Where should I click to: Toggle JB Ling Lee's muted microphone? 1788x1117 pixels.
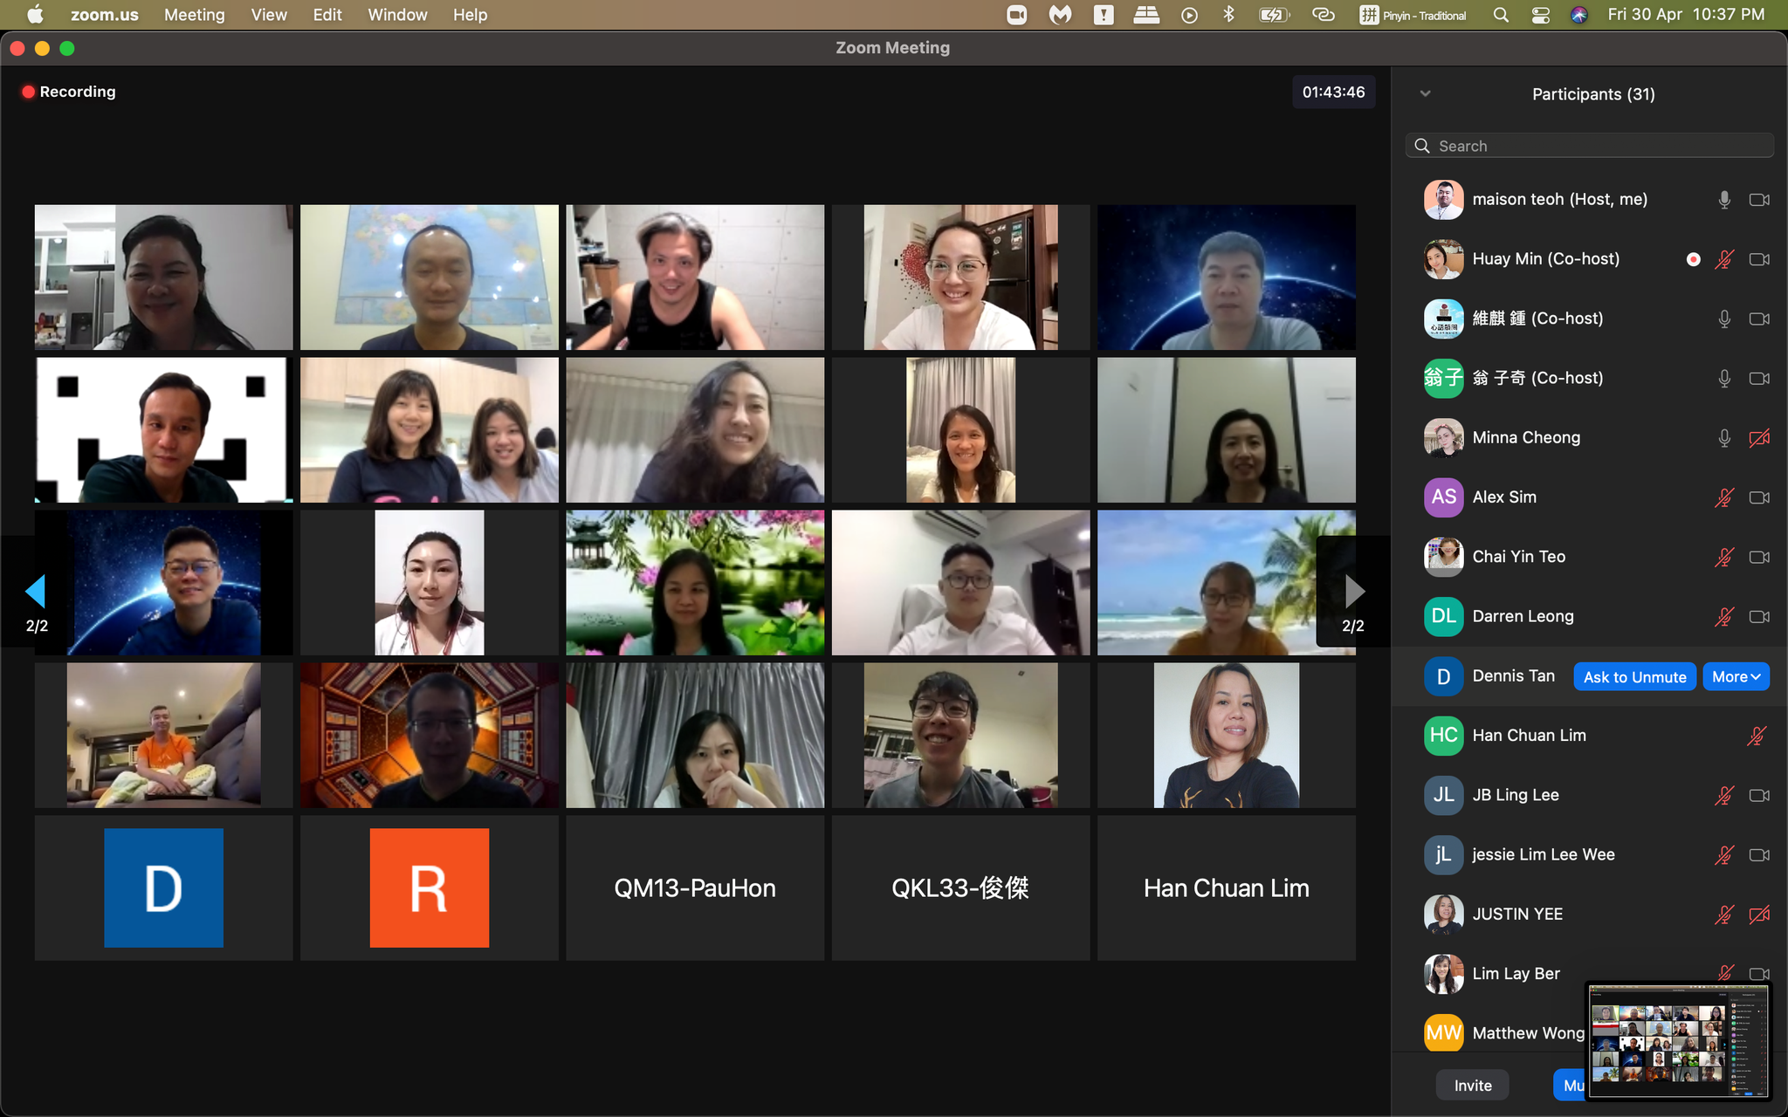[1723, 795]
